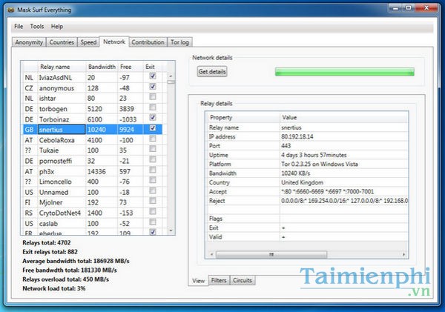The image size is (445, 312).
Task: Enable Exit checkbox for ishtar relay
Action: tap(152, 96)
